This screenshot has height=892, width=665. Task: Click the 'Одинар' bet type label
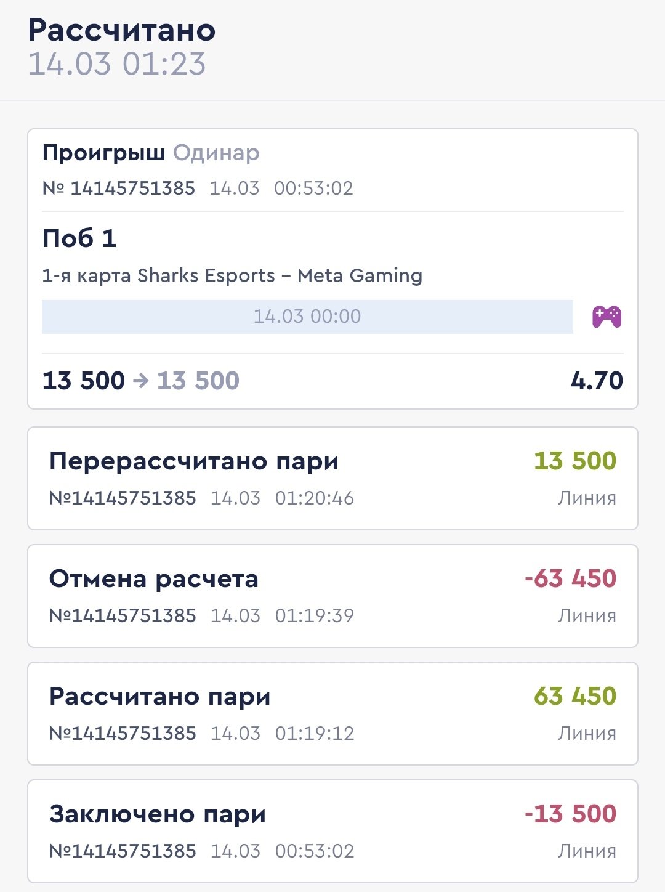click(x=216, y=153)
